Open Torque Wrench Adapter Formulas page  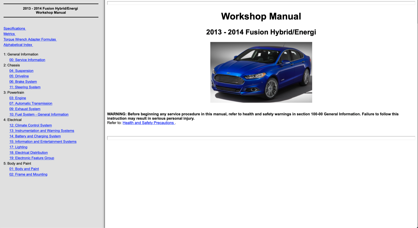[30, 39]
